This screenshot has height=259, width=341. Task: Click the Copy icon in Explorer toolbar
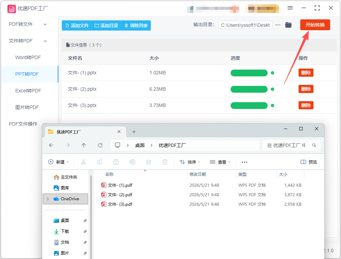tap(100, 162)
